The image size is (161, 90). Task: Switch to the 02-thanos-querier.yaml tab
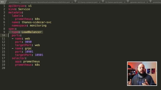pos(114,2)
